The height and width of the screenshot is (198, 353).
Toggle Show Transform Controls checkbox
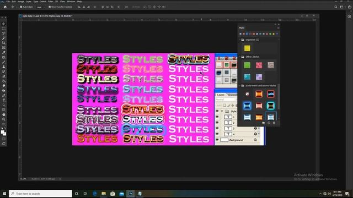[50, 7]
